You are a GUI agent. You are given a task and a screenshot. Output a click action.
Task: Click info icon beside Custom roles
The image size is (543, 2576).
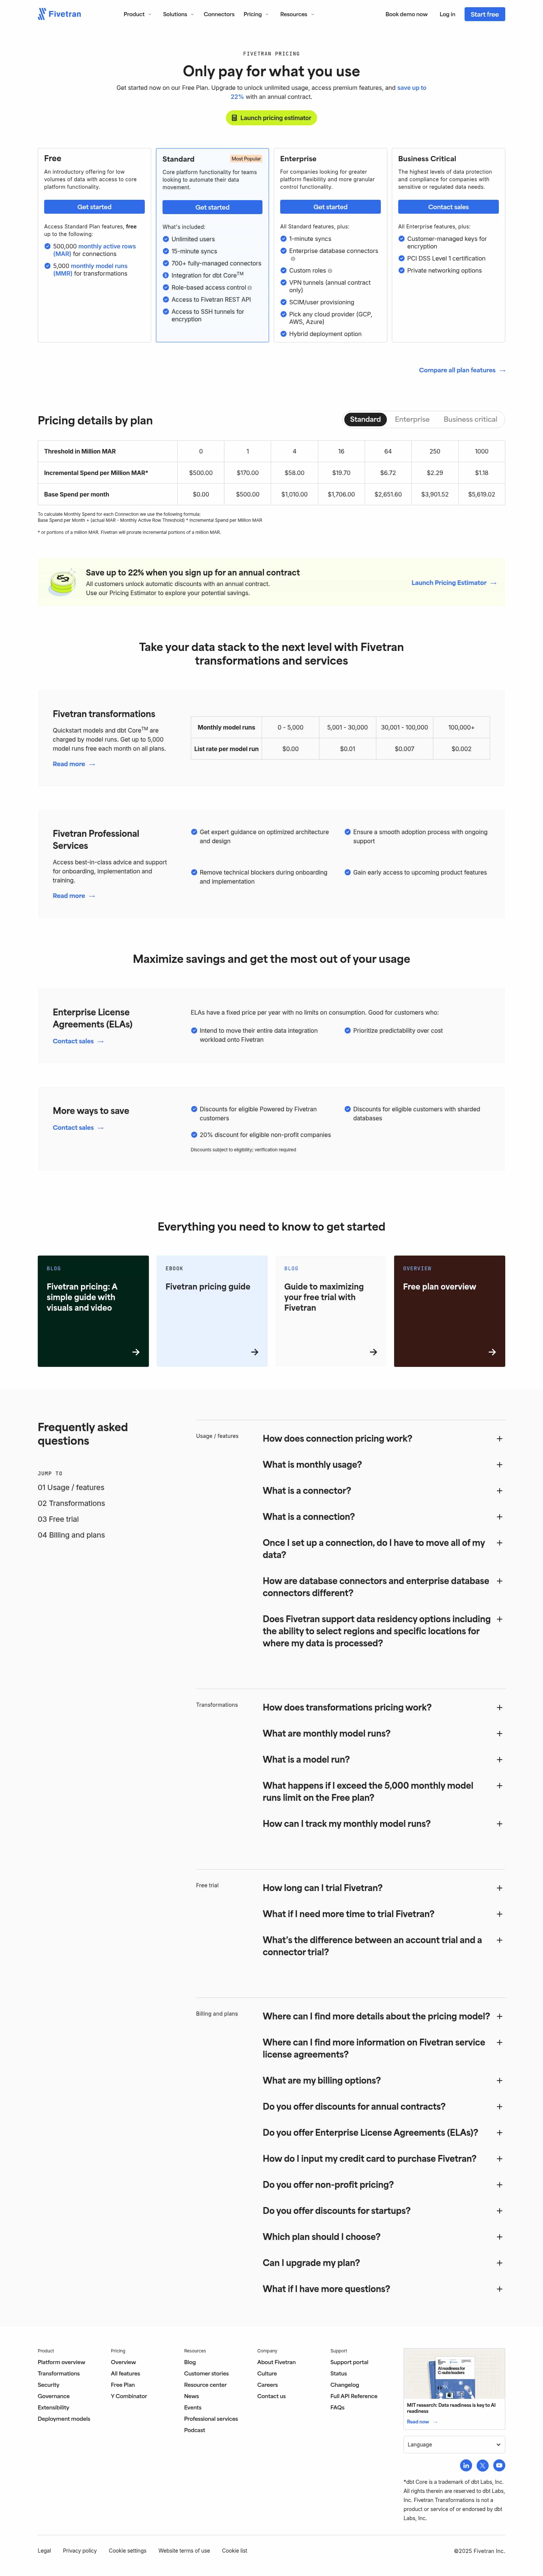click(330, 270)
